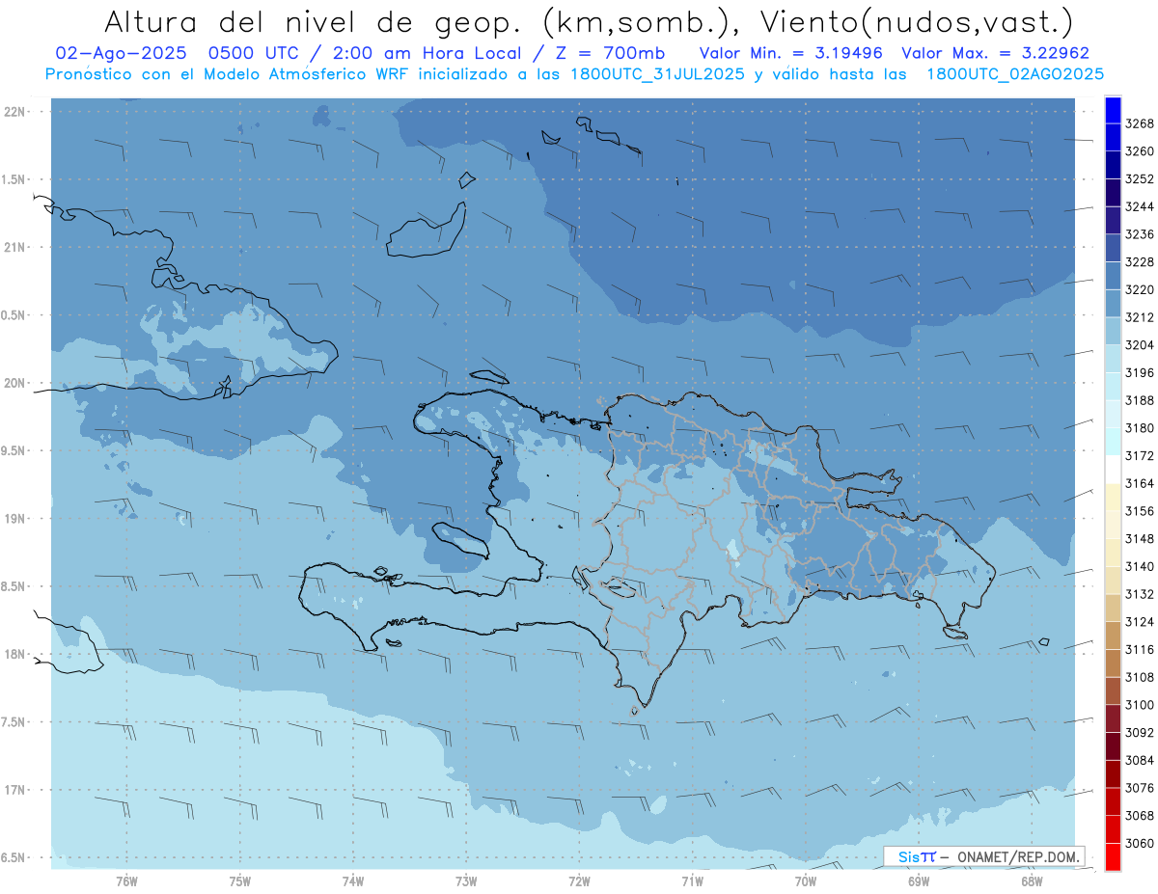Click the bright blue swatch above 3268

click(x=1113, y=110)
